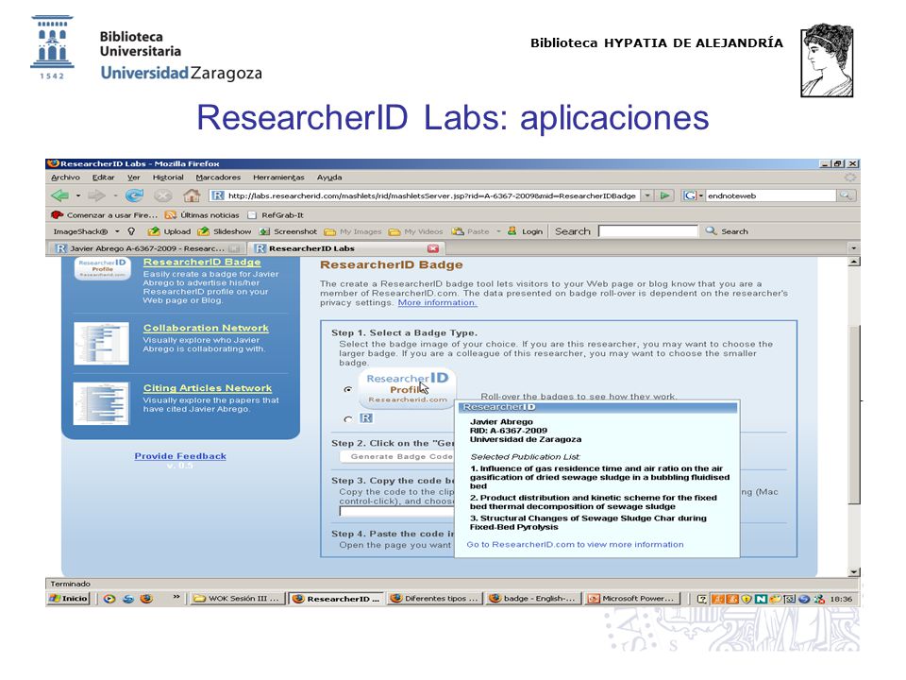Select the small R badge radio button
The image size is (906, 680).
pyautogui.click(x=348, y=419)
